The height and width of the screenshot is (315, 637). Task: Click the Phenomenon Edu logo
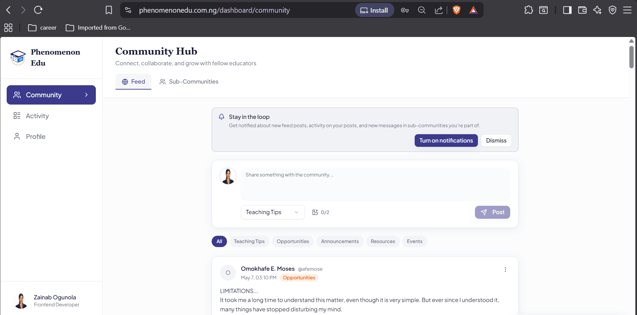point(18,58)
